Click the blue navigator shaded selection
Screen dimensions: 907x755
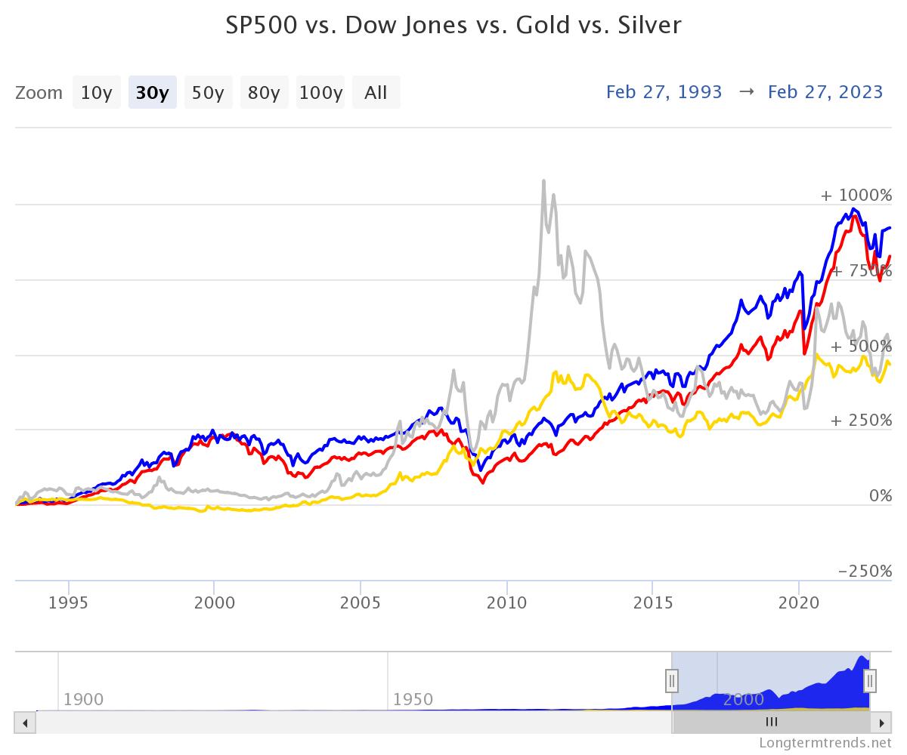(771, 681)
